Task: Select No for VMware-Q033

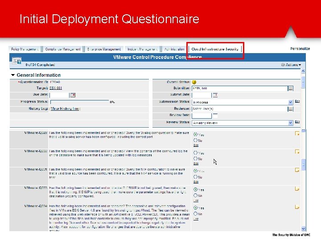Action: coord(196,195)
